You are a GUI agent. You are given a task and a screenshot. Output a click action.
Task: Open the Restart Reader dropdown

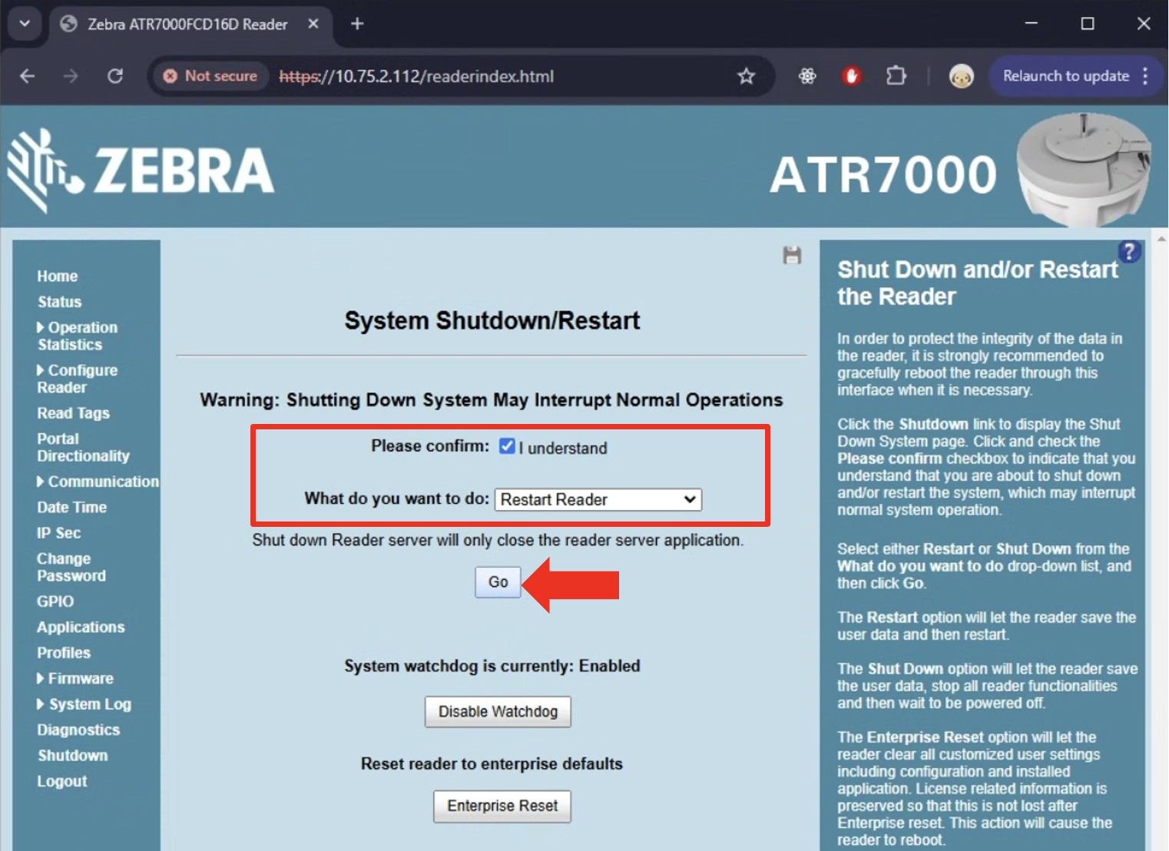point(598,500)
